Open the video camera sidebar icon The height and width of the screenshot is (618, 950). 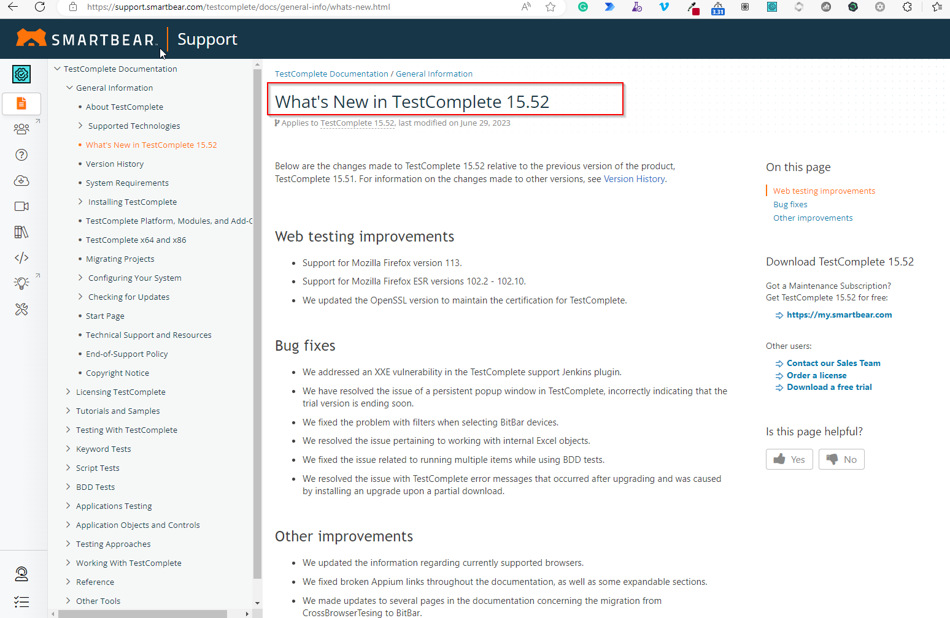point(21,207)
